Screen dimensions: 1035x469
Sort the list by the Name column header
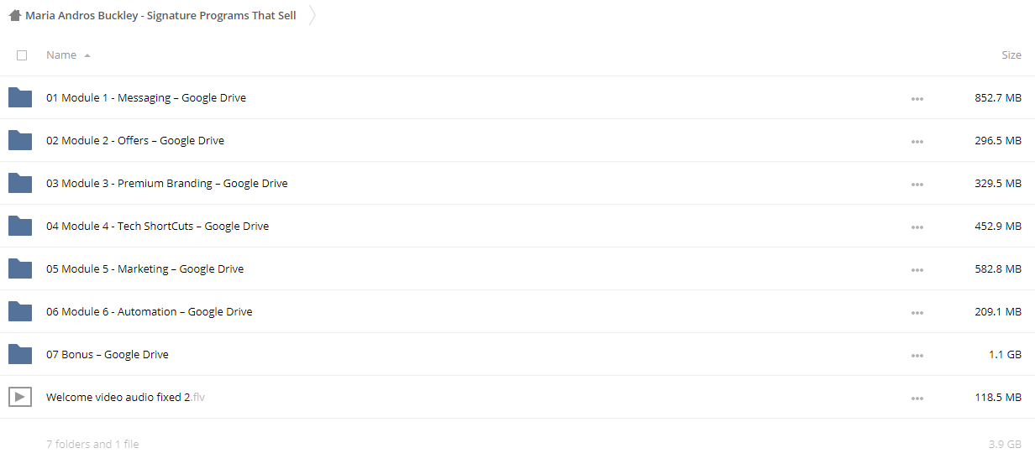pyautogui.click(x=61, y=55)
